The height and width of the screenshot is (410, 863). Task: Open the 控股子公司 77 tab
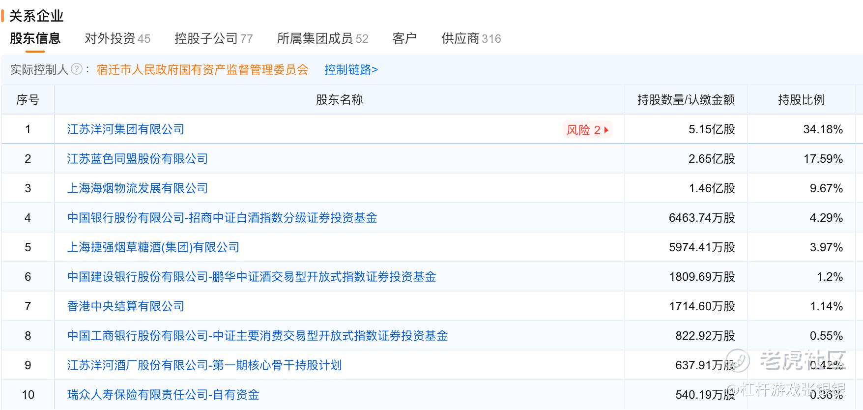pos(214,38)
